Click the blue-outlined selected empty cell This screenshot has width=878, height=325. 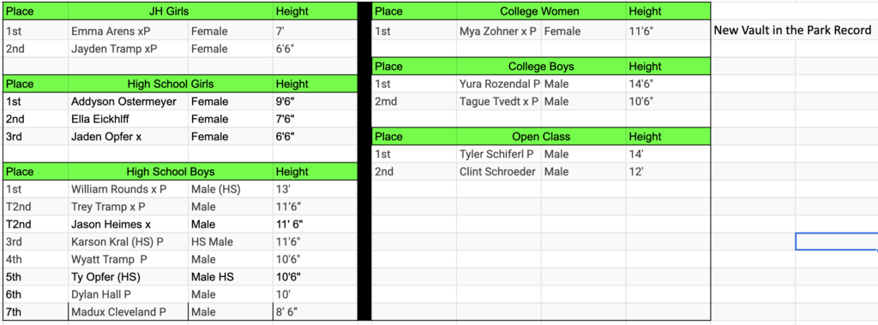coord(837,241)
